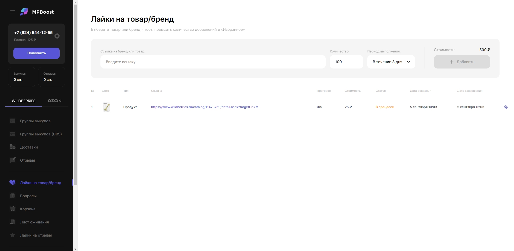Click the В процессе status text
The height and width of the screenshot is (251, 514).
(x=385, y=107)
